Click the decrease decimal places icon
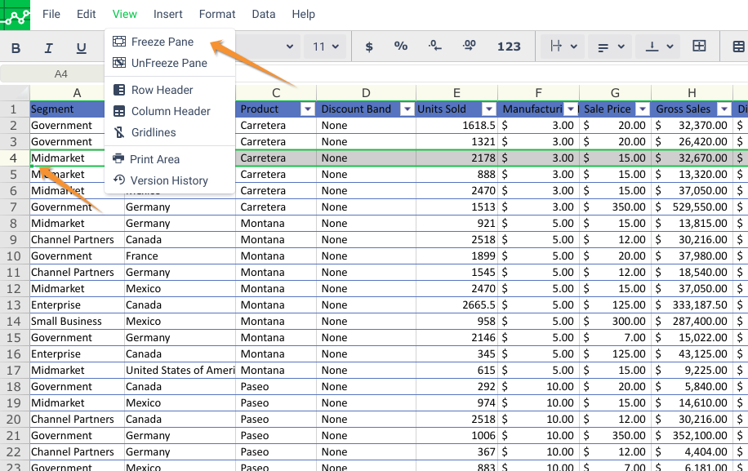The width and height of the screenshot is (748, 471). tap(435, 47)
